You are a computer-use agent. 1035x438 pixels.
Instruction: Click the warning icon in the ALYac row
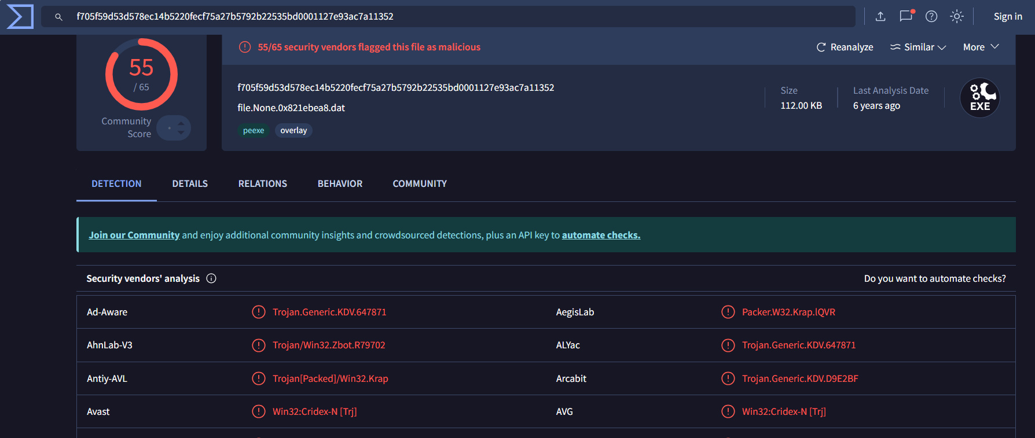pos(728,345)
